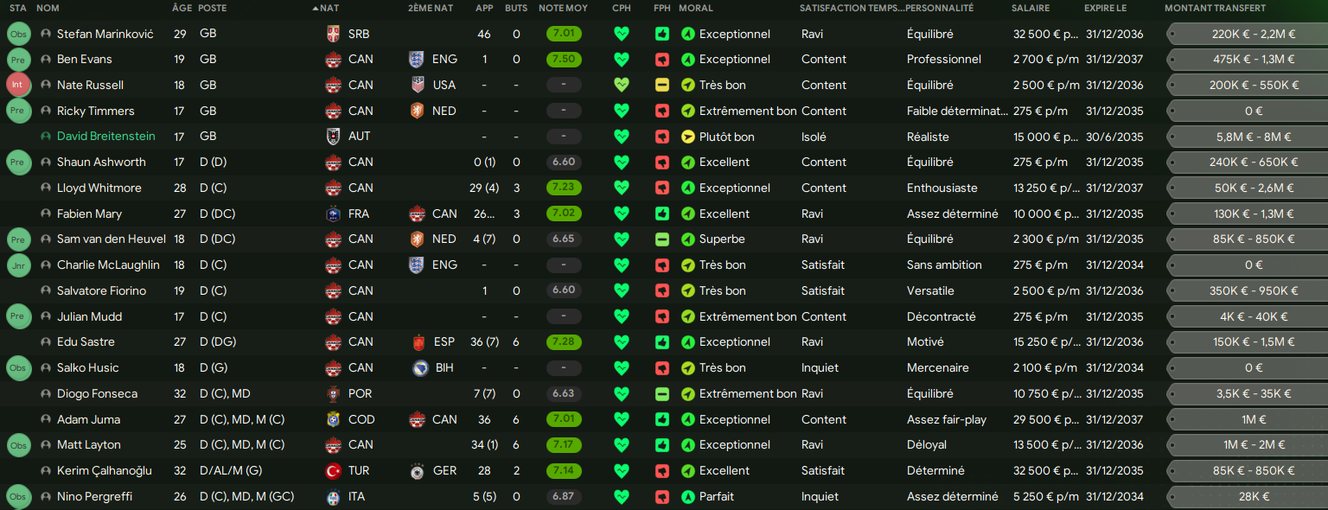The image size is (1328, 510).
Task: Sort the table by the NAT column
Action: click(329, 8)
